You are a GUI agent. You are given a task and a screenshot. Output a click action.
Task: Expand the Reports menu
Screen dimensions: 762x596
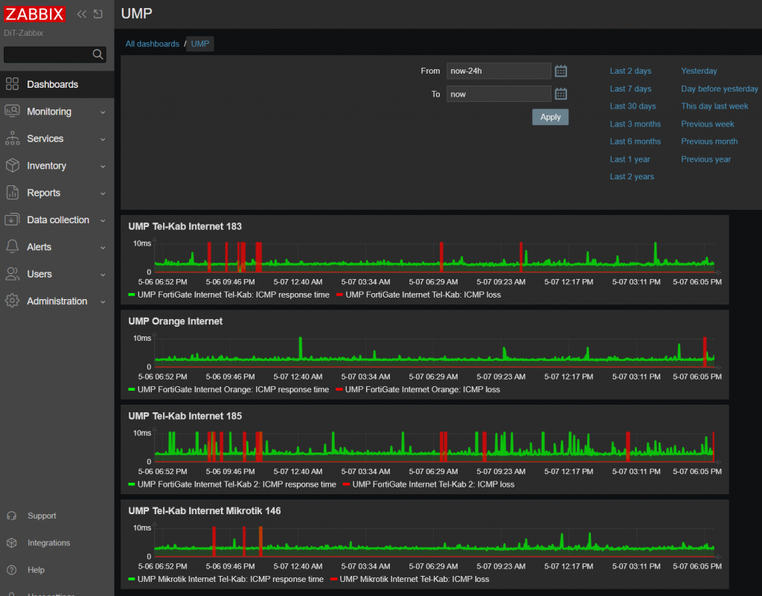[43, 193]
